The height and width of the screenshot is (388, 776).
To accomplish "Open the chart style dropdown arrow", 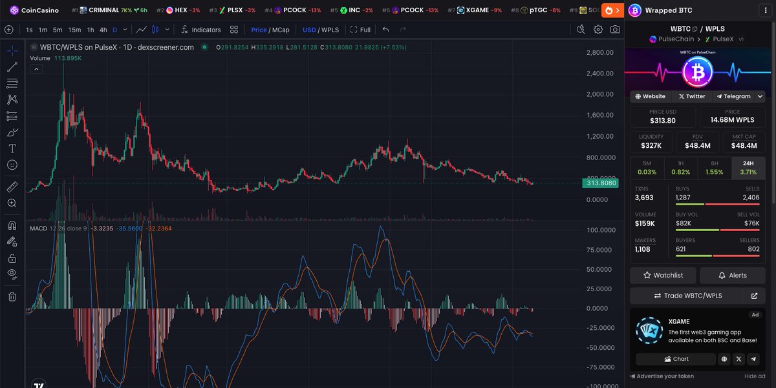I will (167, 30).
